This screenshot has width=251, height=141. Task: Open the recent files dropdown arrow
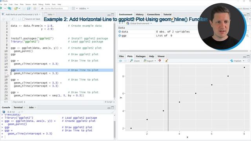point(19,8)
